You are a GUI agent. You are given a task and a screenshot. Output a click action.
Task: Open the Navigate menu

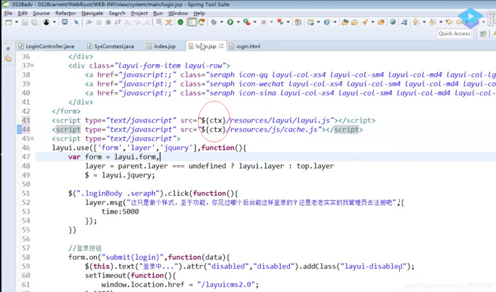92,13
